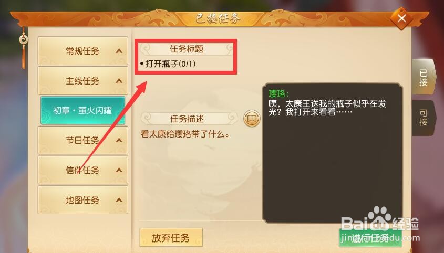Click the 打开瓶子(0/1) objective line
Image resolution: width=444 pixels, height=253 pixels.
(168, 64)
